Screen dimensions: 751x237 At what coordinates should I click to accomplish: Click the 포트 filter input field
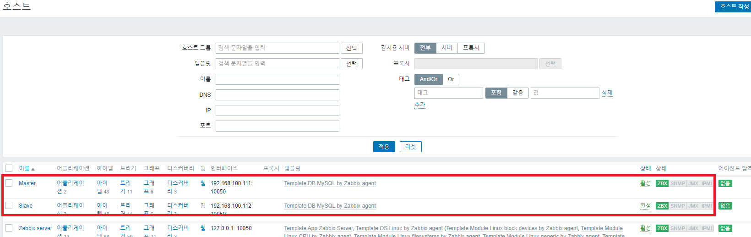(278, 126)
